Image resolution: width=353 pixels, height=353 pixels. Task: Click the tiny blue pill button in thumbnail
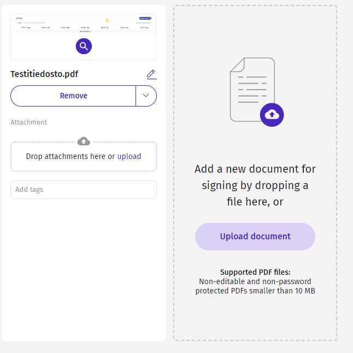(145, 18)
